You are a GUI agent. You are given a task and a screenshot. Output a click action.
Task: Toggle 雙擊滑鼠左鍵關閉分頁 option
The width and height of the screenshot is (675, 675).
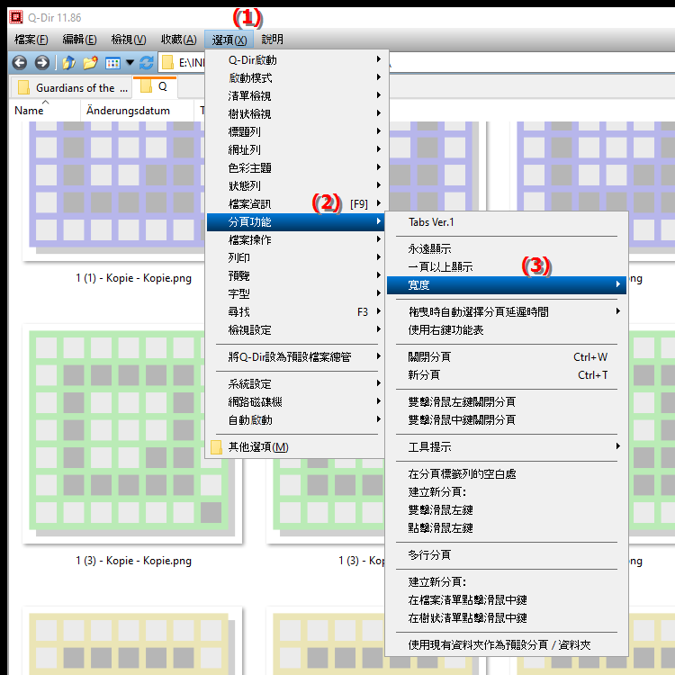pos(506,402)
